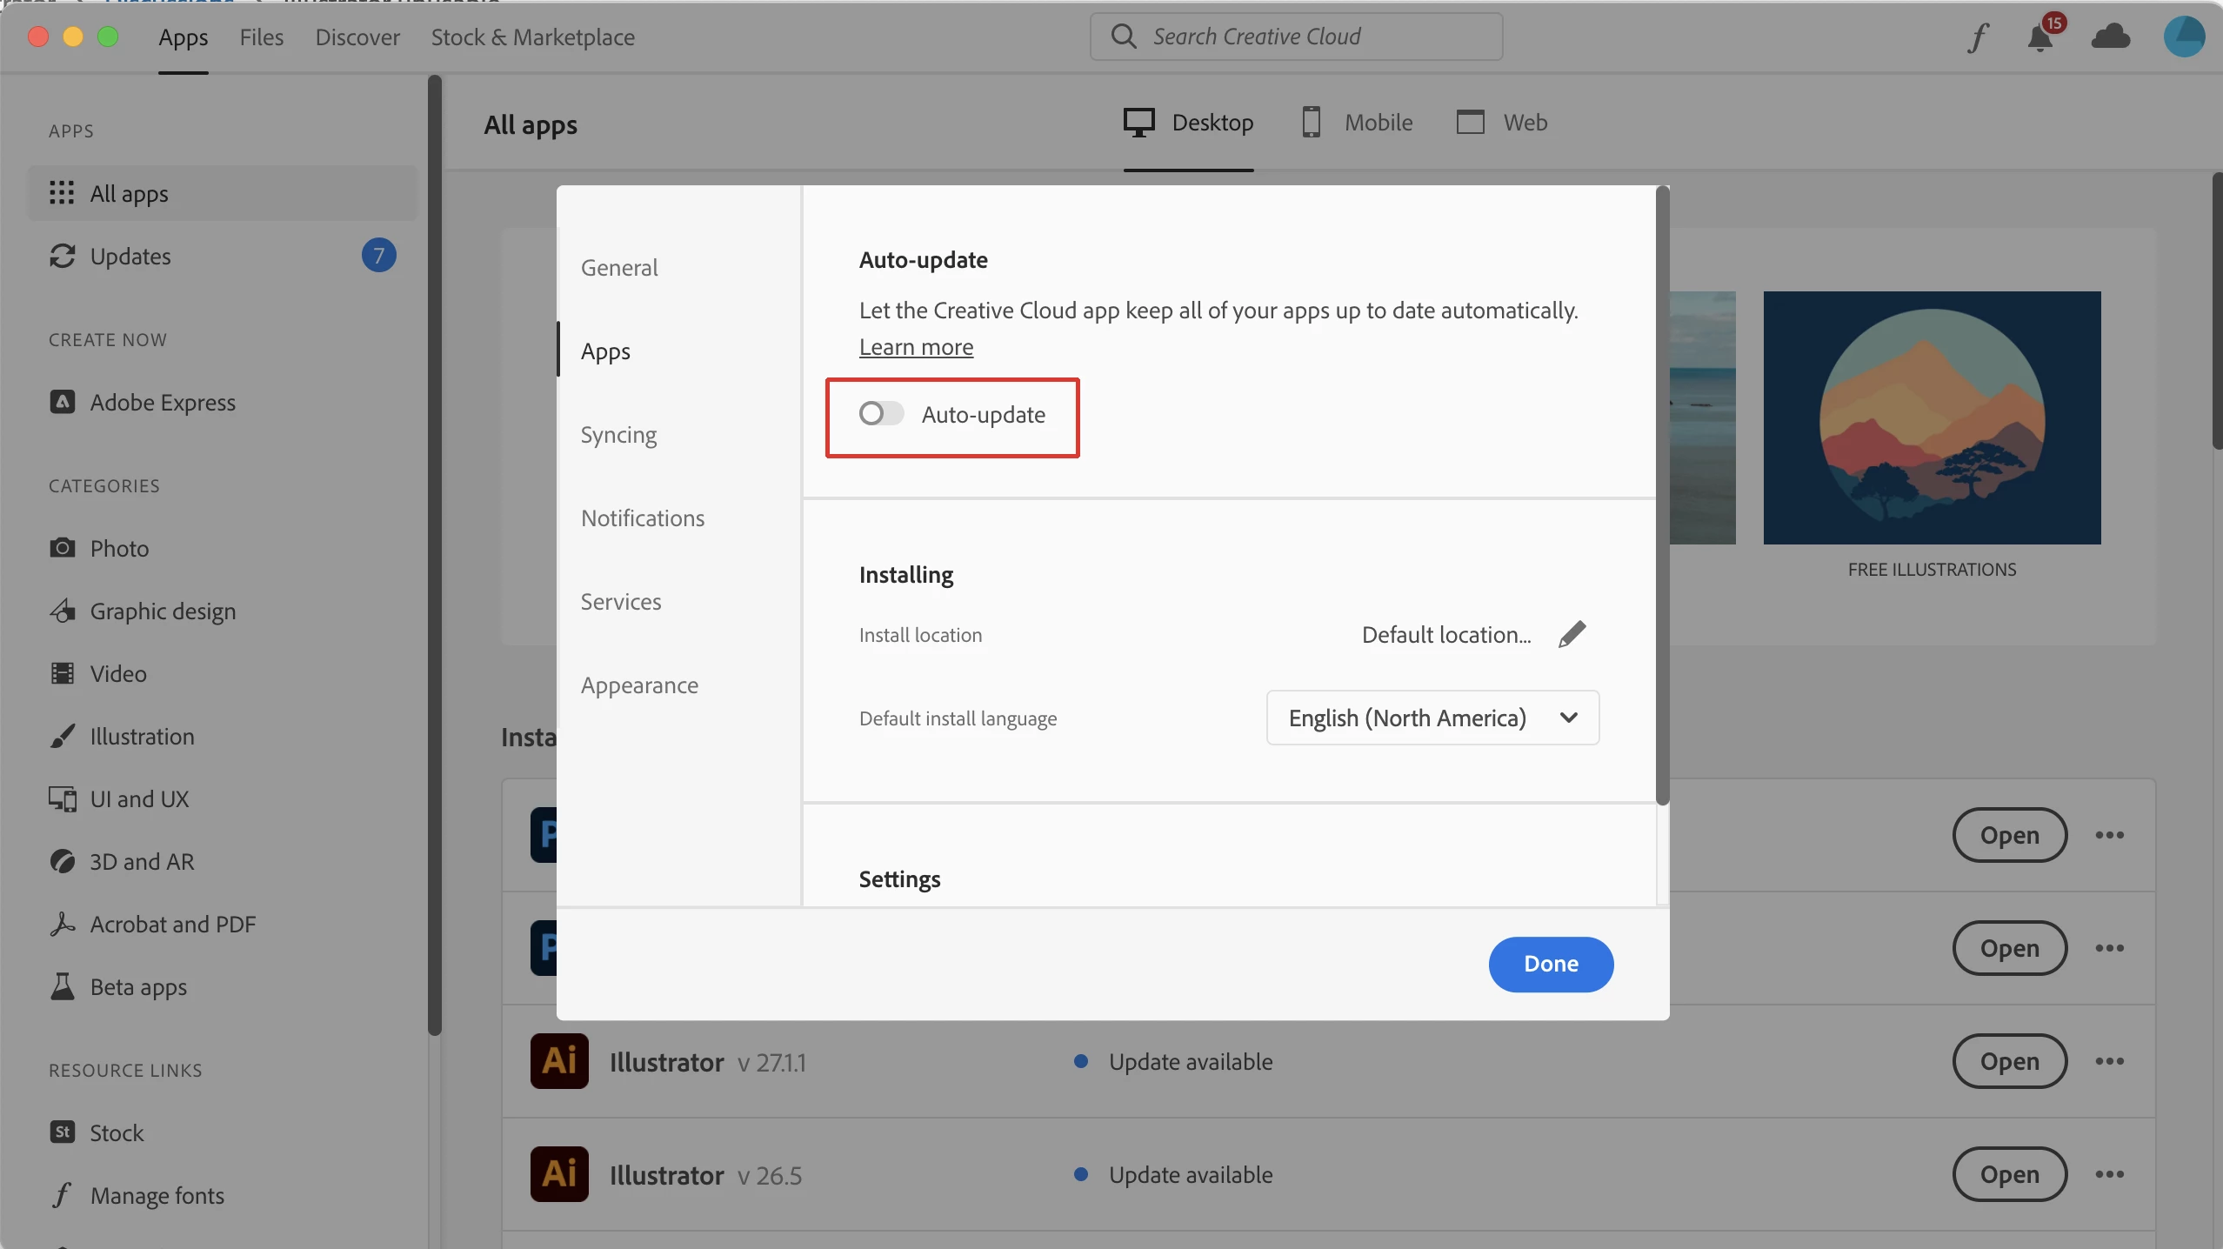Click the Illustrator v 27.1.1 app icon
This screenshot has width=2223, height=1249.
[559, 1061]
